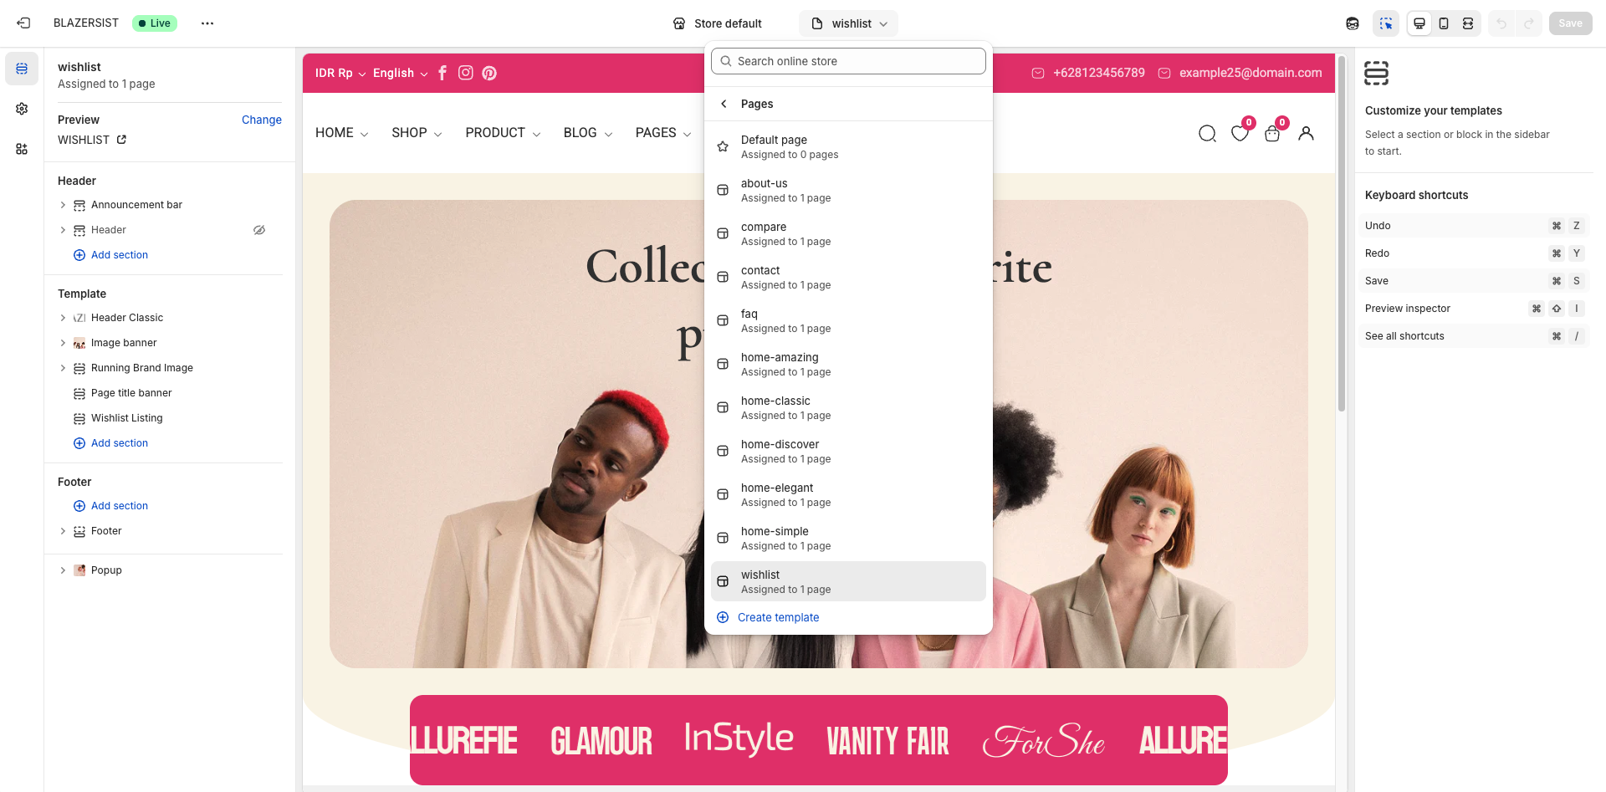The width and height of the screenshot is (1606, 792).
Task: Switch to desktop preview icon
Action: point(1419,23)
